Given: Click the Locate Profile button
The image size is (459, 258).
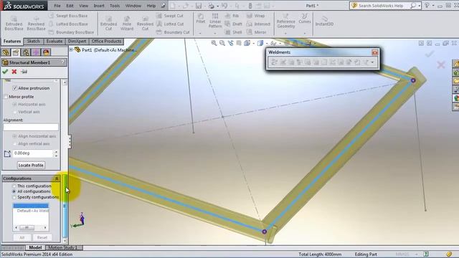Looking at the screenshot, I should tap(31, 166).
